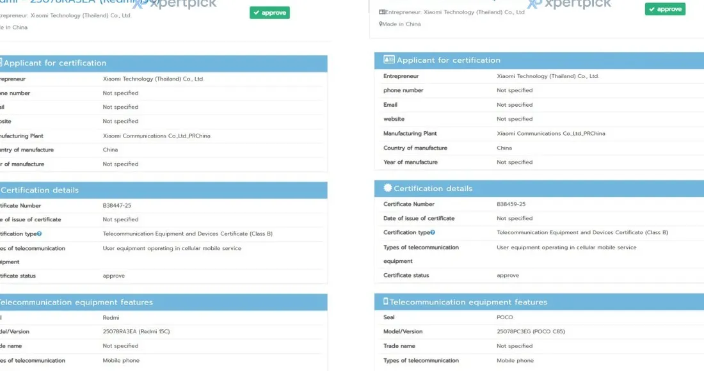Screen dimensions: 704x371
Task: Click Not specified date of issue value on Redmi page
Action: click(x=120, y=219)
